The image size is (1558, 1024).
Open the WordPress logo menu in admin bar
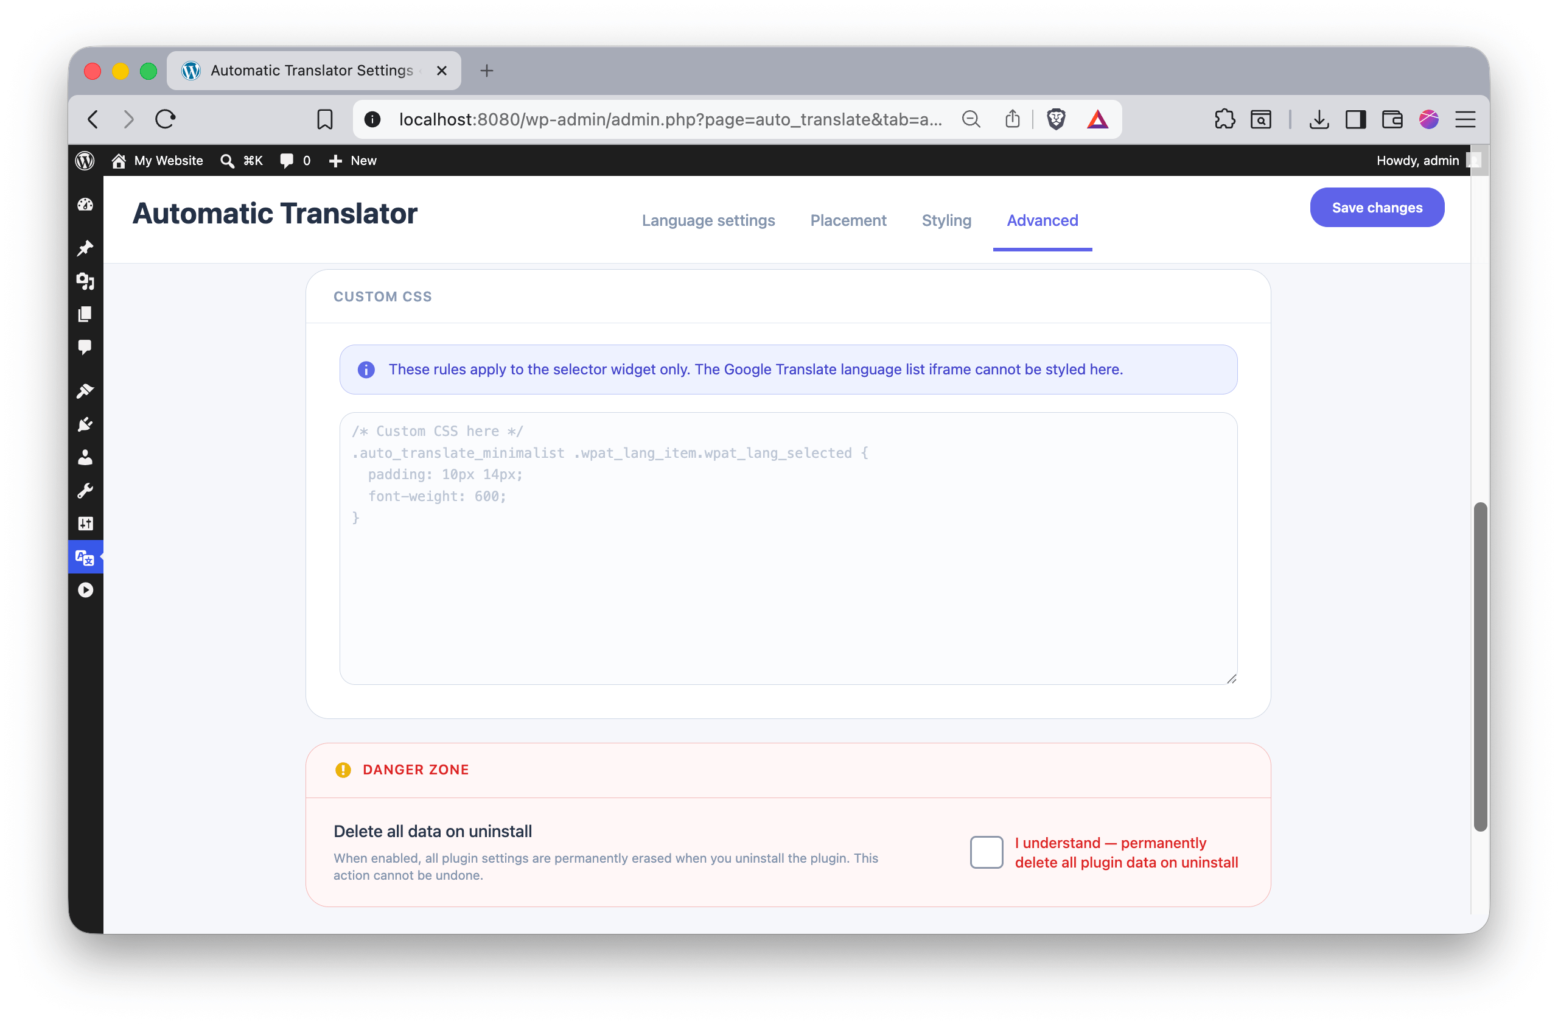85,160
